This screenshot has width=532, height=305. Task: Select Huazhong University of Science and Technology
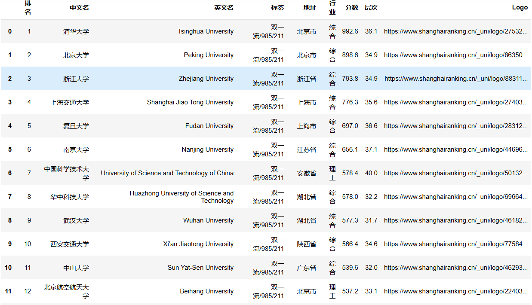(181, 197)
